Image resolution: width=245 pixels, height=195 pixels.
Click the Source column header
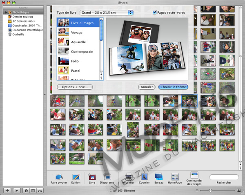click(x=23, y=8)
